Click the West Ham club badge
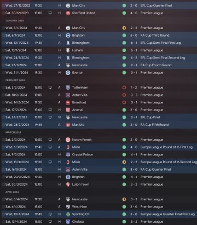This screenshot has width=197, height=225. point(68,207)
